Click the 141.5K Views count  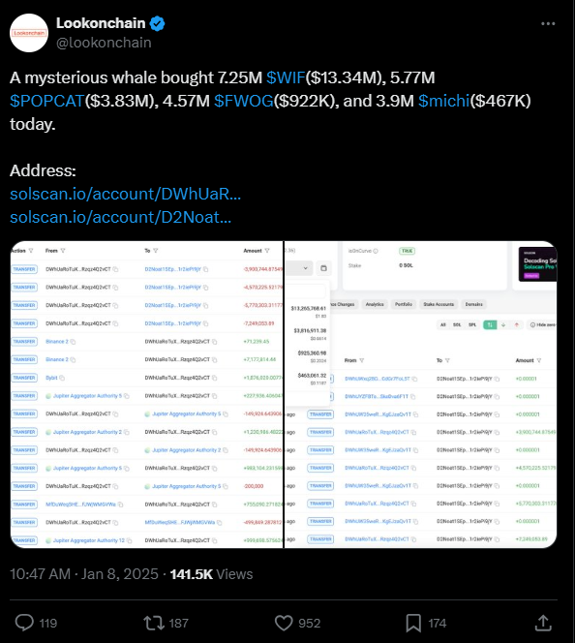(211, 574)
